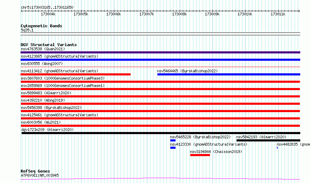310x183 pixels.
Task: Select the 173011k ruler position label
Action: (278, 14)
